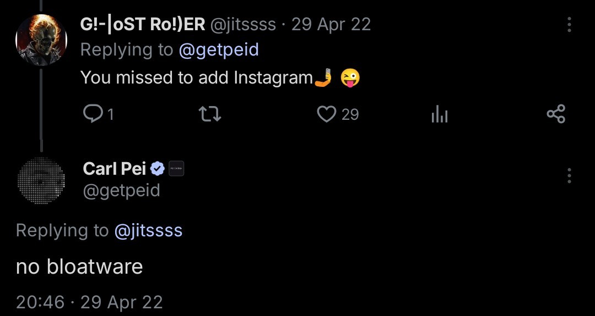View analytics for jitssss's tweet
Image resolution: width=595 pixels, height=316 pixels.
439,114
